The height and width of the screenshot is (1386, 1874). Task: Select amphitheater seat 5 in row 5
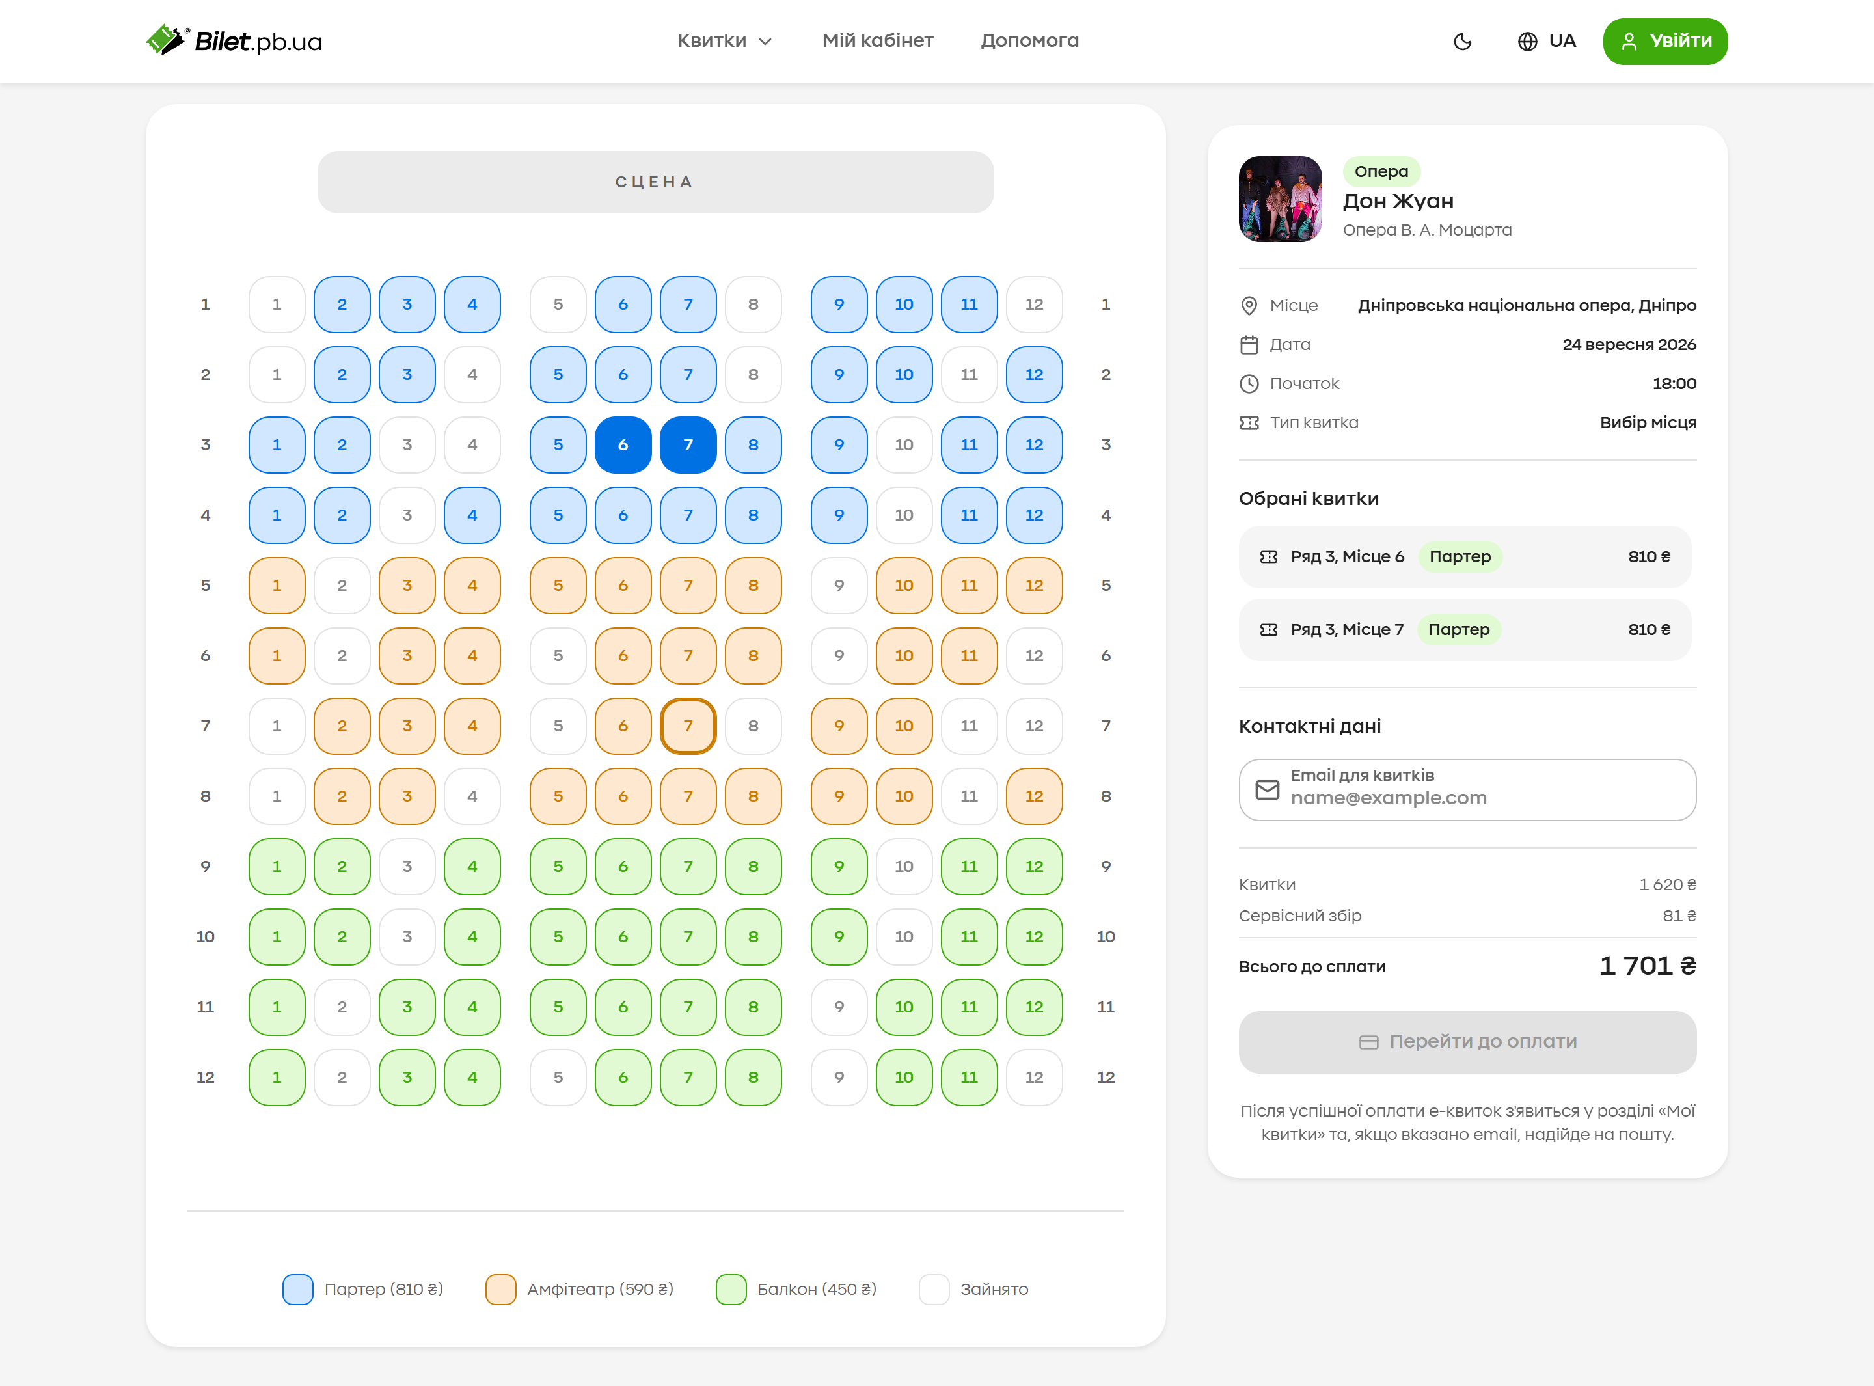point(558,586)
